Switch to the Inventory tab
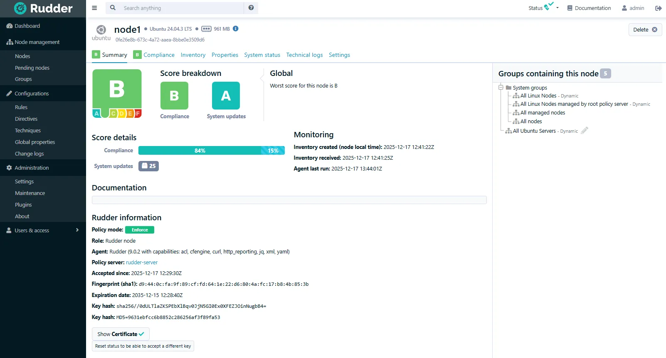 [x=193, y=55]
